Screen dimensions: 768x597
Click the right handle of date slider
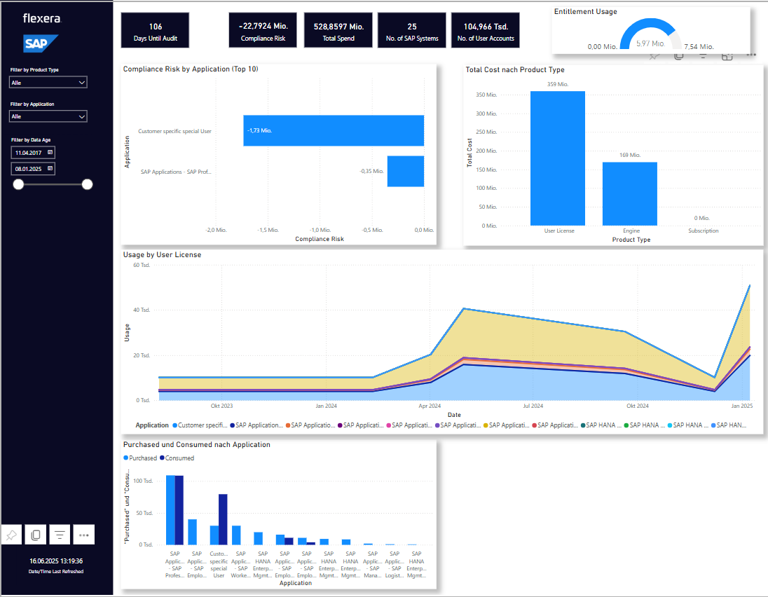tap(87, 184)
